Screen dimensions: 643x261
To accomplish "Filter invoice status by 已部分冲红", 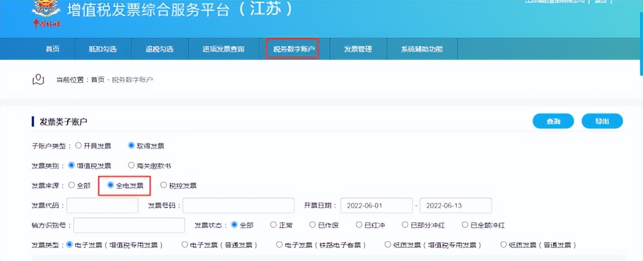I will tap(405, 225).
